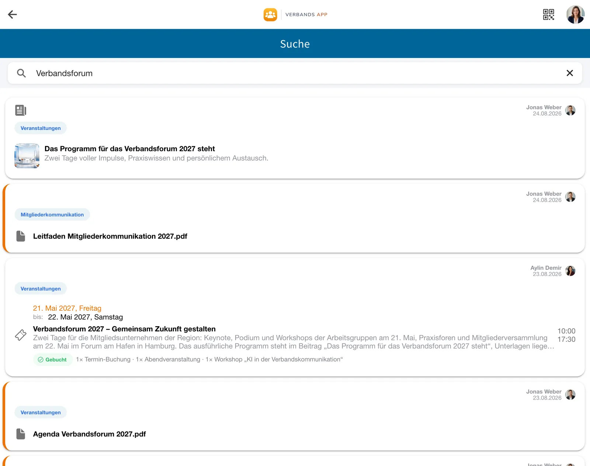Select the Mitgliederkommunikation tag
The image size is (590, 466).
pos(52,214)
